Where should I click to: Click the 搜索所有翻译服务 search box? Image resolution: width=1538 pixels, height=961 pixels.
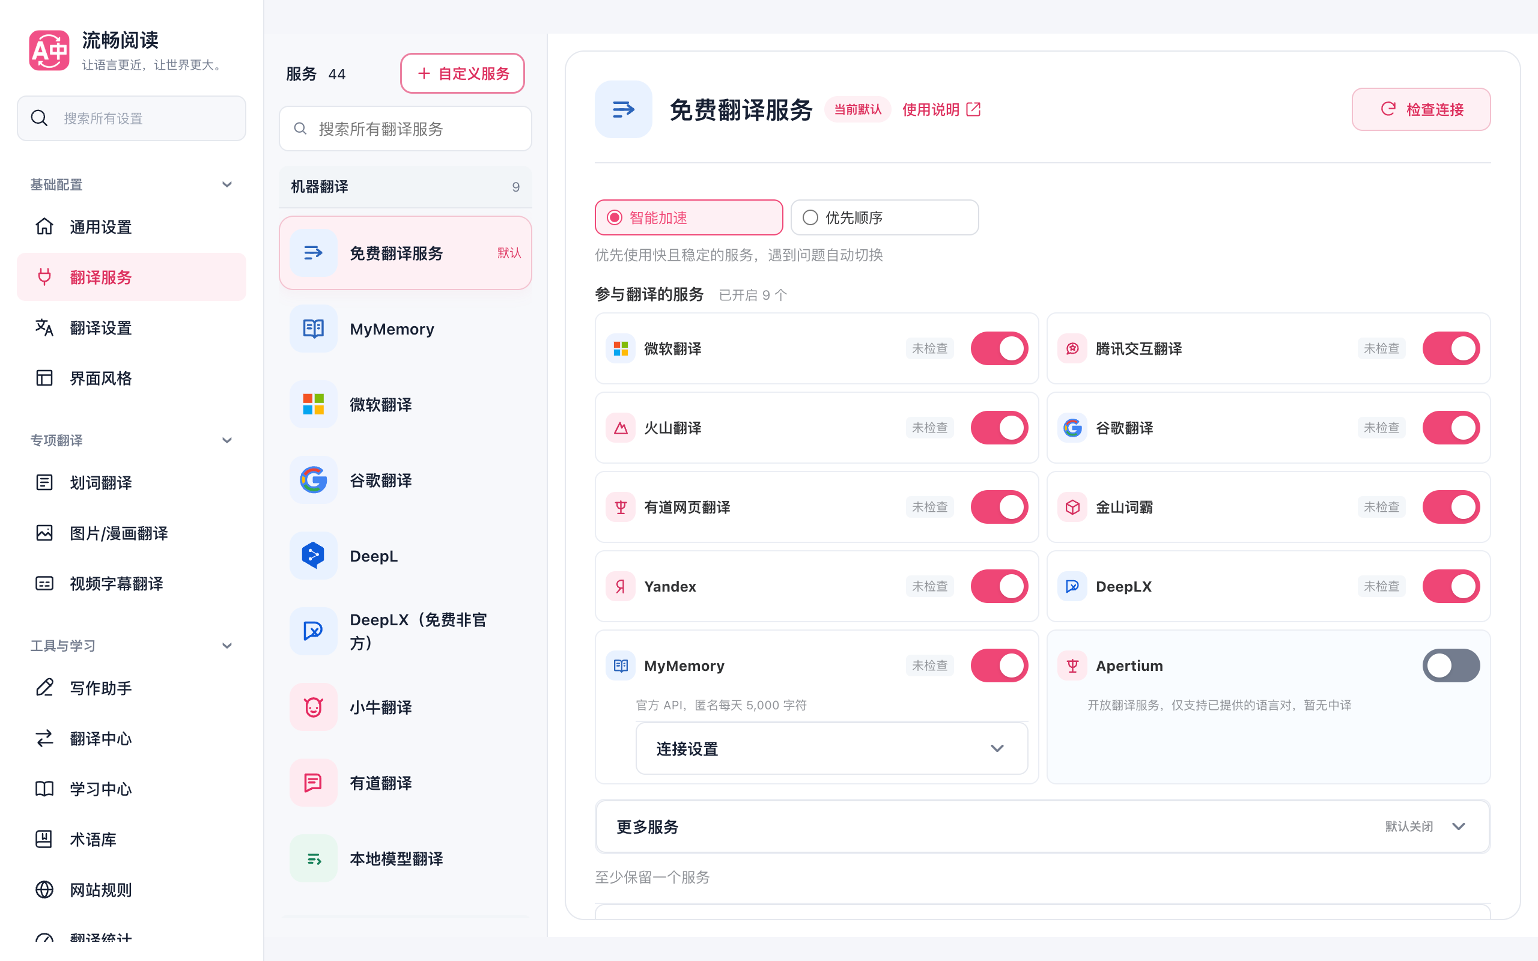click(x=406, y=129)
